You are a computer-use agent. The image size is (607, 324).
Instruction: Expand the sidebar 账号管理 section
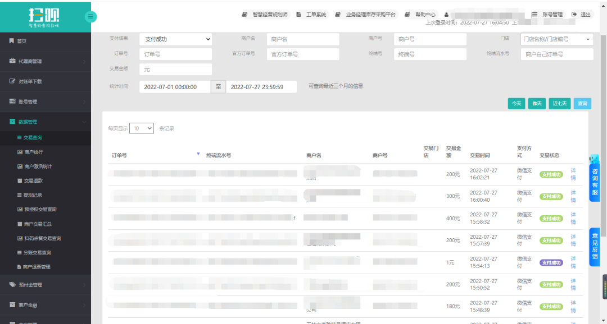point(46,101)
